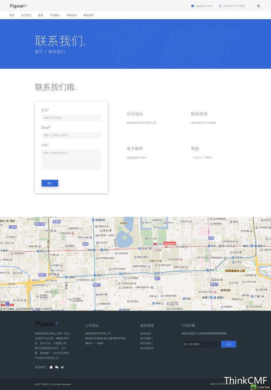271x390 pixels.
Task: Click the footer 订阅标题 heading
Action: pyautogui.click(x=188, y=325)
